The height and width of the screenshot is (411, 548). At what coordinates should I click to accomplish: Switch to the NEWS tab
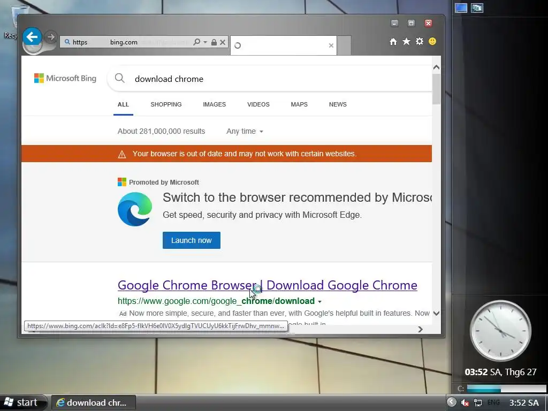338,104
